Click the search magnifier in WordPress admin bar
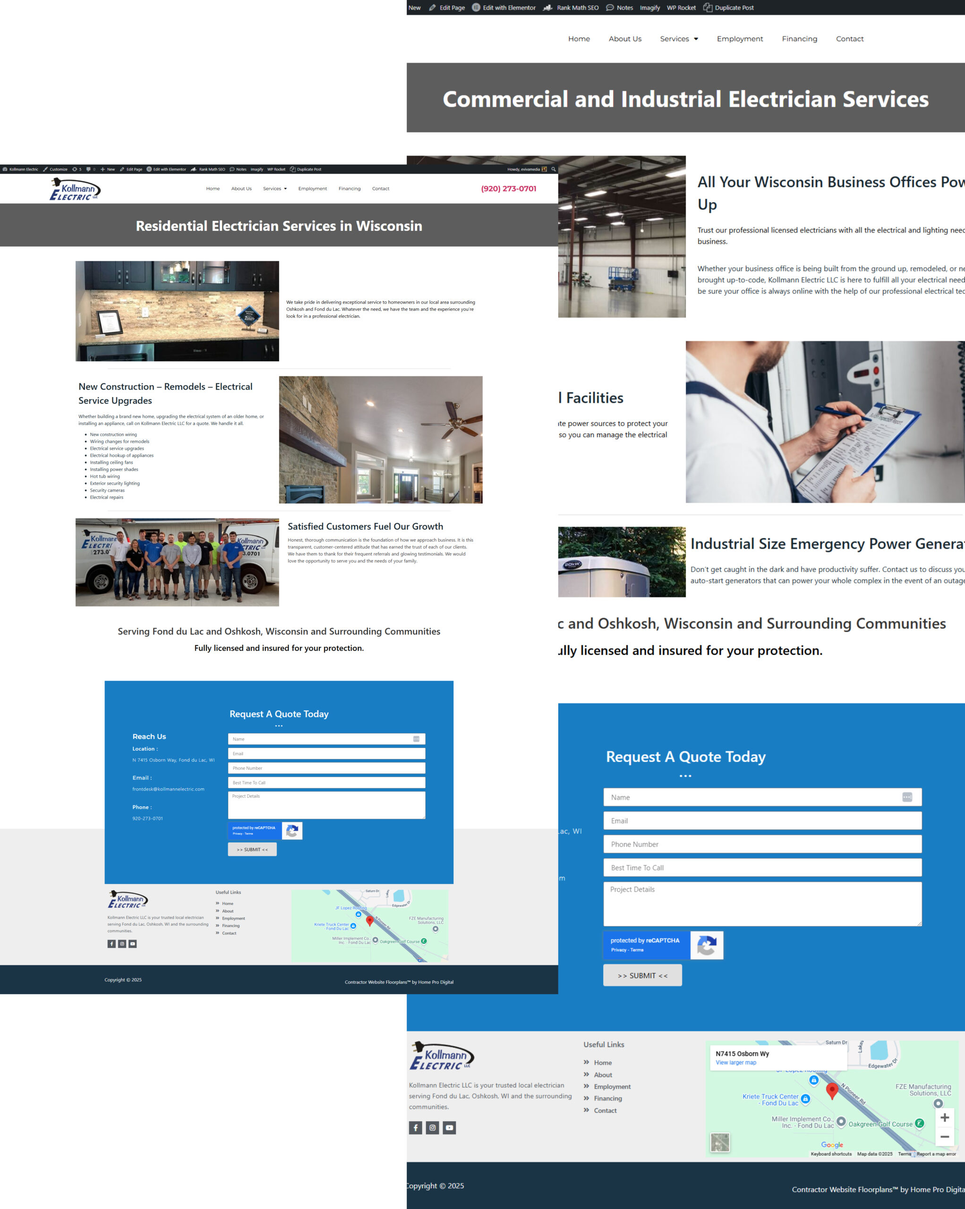This screenshot has height=1209, width=965. (554, 170)
